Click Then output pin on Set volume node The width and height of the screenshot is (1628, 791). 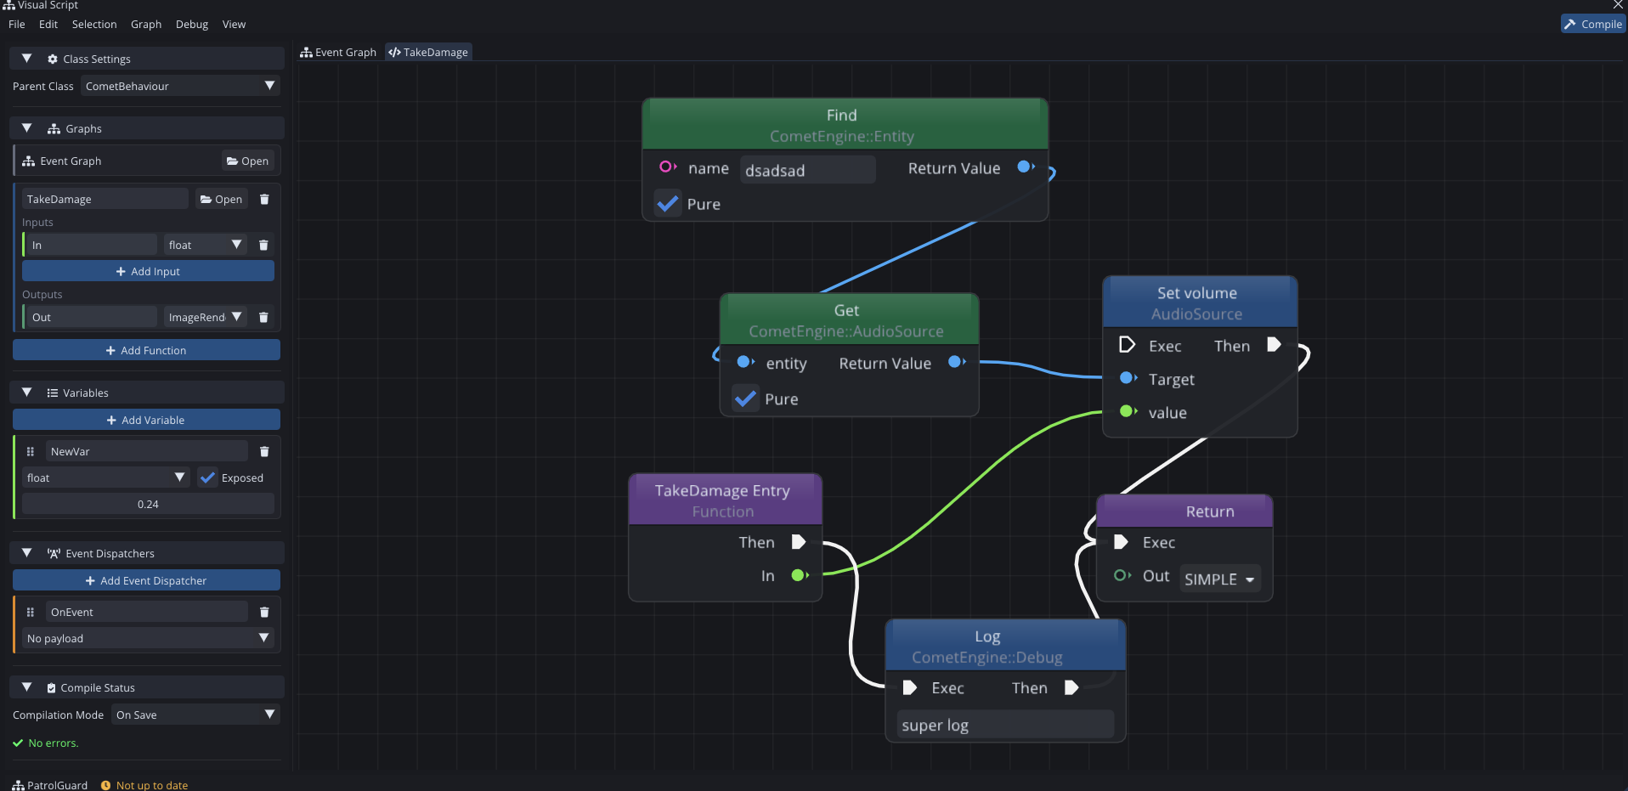coord(1274,345)
